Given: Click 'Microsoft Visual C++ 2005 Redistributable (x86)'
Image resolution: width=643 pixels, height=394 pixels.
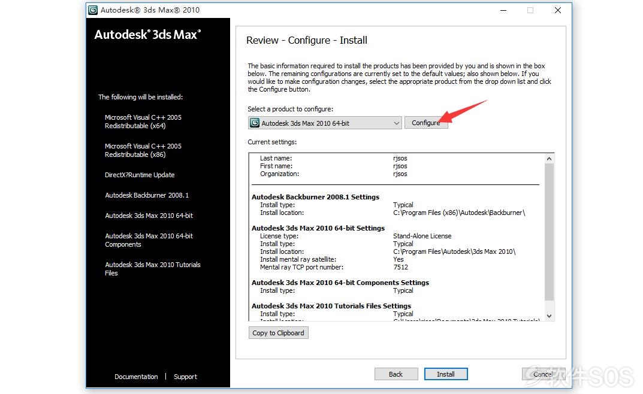Looking at the screenshot, I should (143, 150).
